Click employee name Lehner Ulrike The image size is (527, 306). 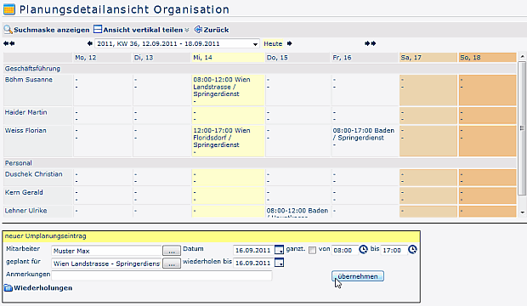(25, 211)
